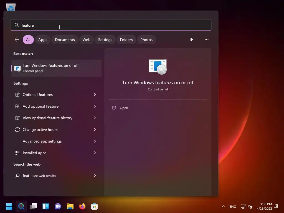Screen dimensions: 284x213
Task: Click the Turn Windows features best match icon
Action: (x=17, y=68)
